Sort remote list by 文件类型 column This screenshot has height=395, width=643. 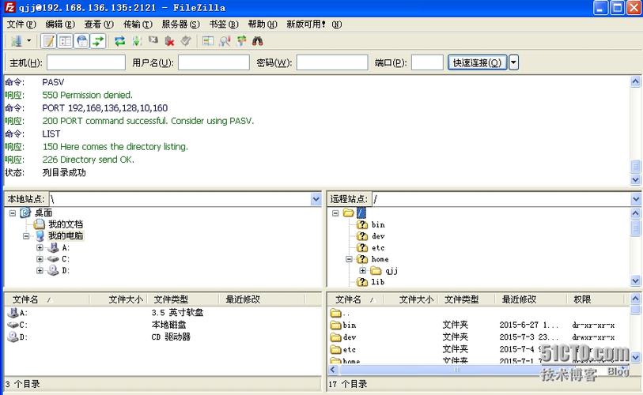462,299
